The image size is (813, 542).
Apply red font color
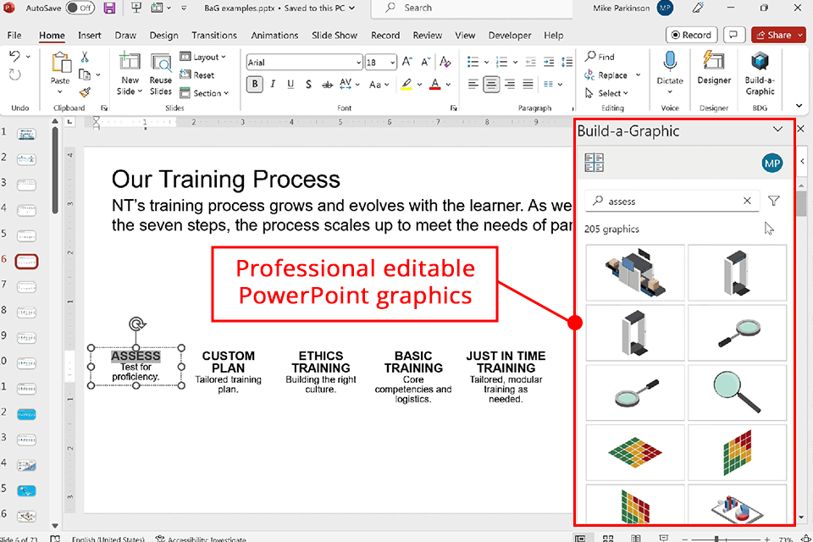(x=435, y=84)
